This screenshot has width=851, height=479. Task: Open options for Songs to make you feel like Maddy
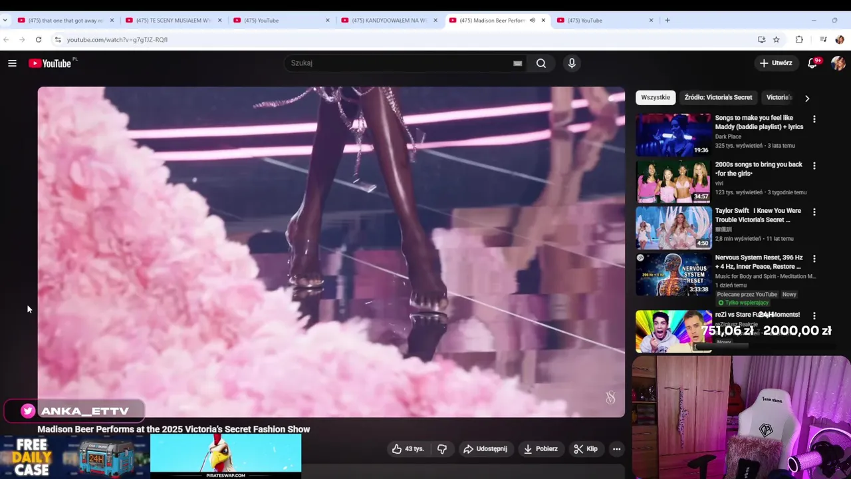[x=814, y=119]
